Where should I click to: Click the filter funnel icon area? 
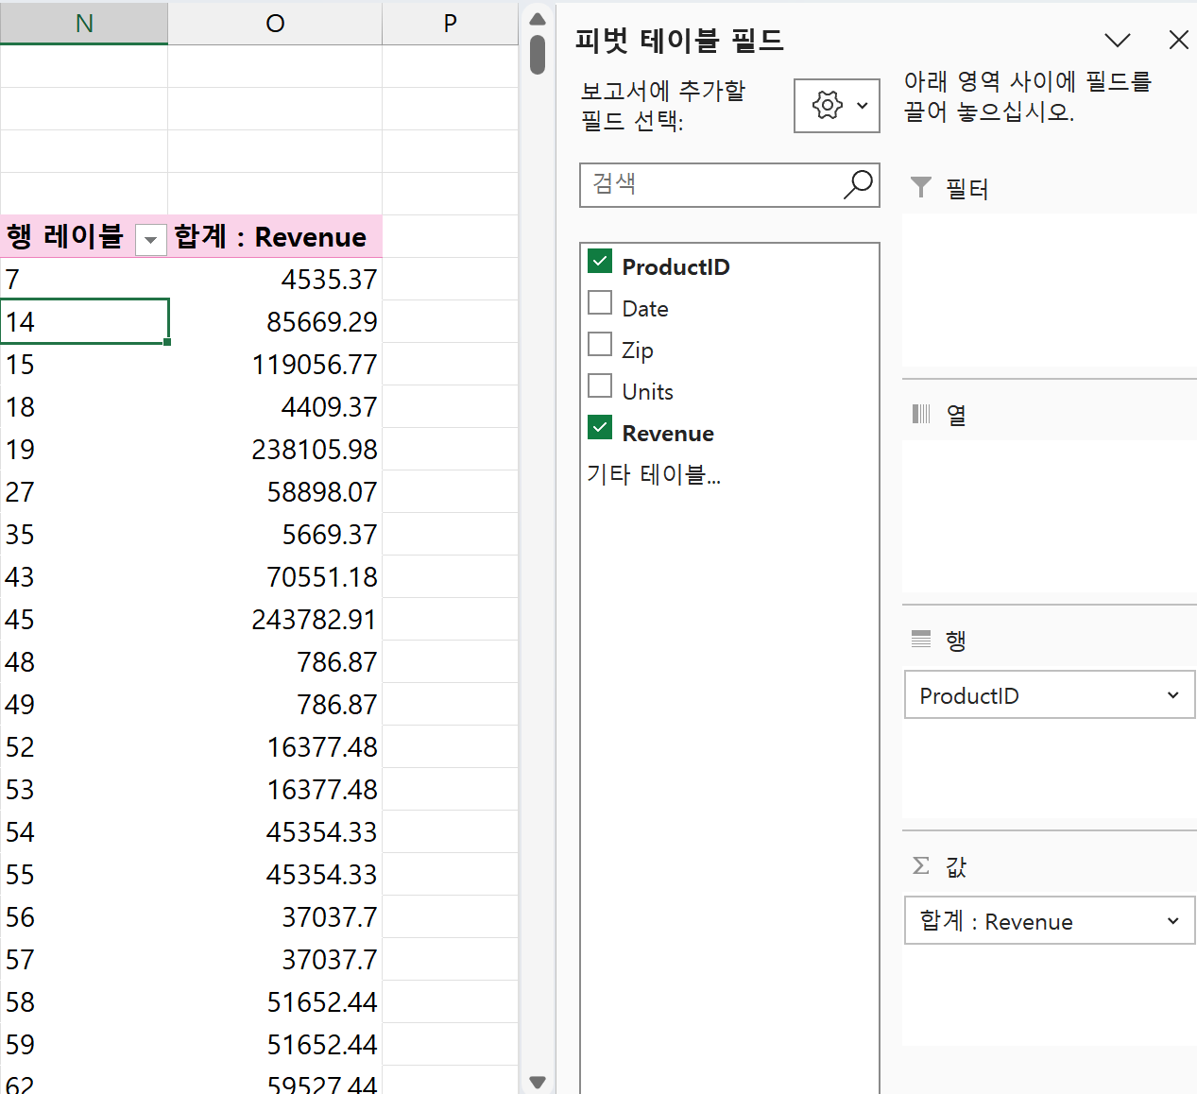pyautogui.click(x=920, y=187)
